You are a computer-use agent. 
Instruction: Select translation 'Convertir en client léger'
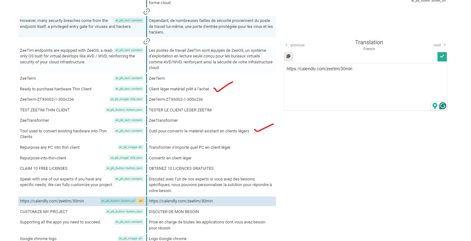170,158
